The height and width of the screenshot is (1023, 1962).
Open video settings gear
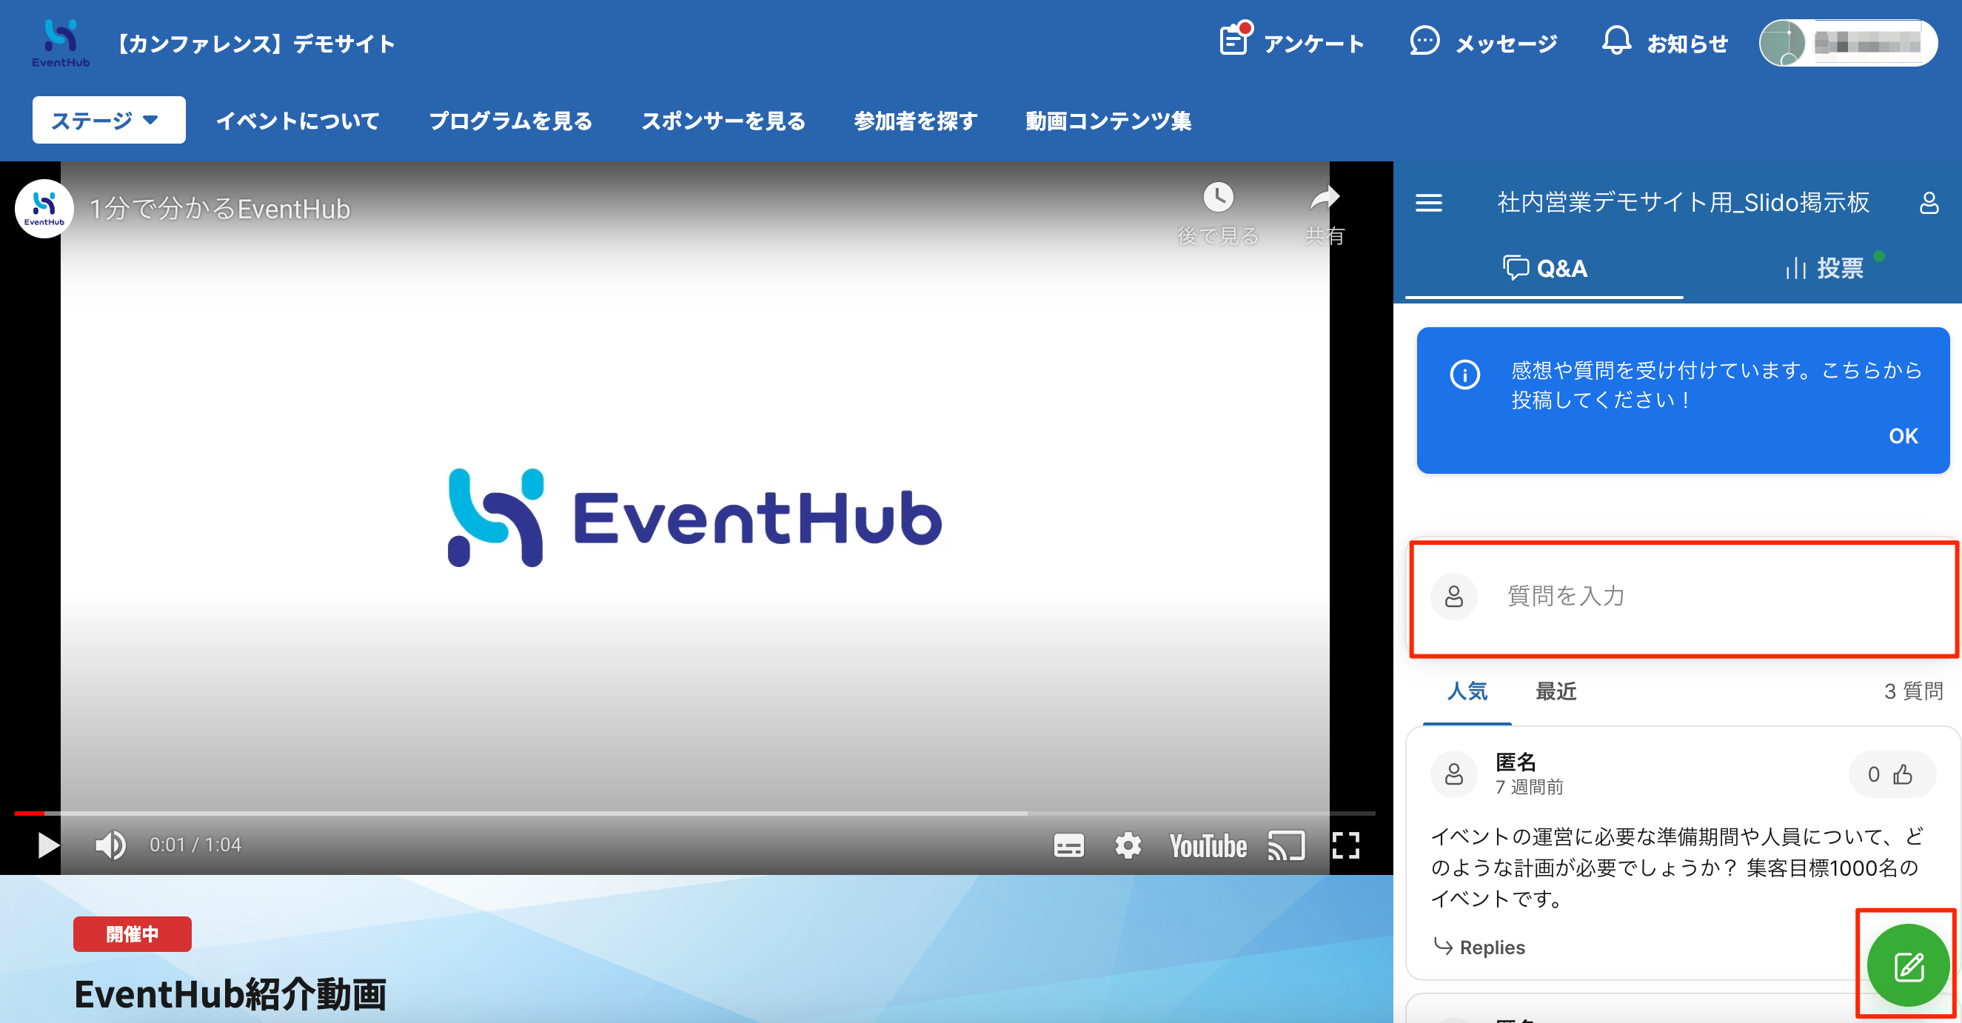pos(1128,845)
